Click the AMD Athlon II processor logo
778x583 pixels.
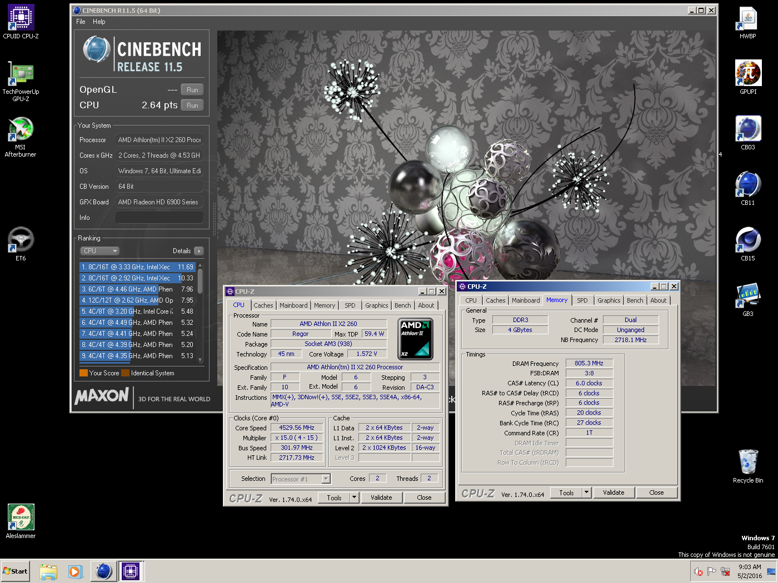pos(416,338)
